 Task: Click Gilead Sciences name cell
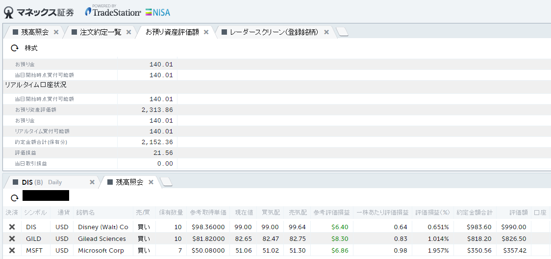point(102,238)
